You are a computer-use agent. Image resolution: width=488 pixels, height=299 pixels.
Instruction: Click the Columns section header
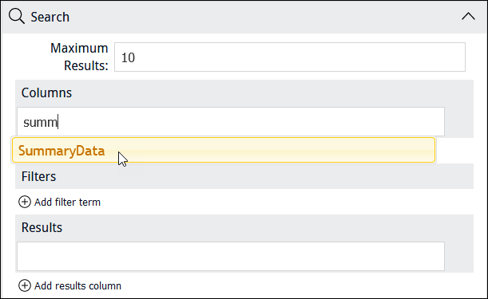pyautogui.click(x=46, y=92)
